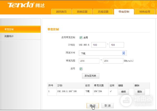Click 编辑 for rule 1 in the table
Screen dimensions: 157x111
(x=123, y=92)
